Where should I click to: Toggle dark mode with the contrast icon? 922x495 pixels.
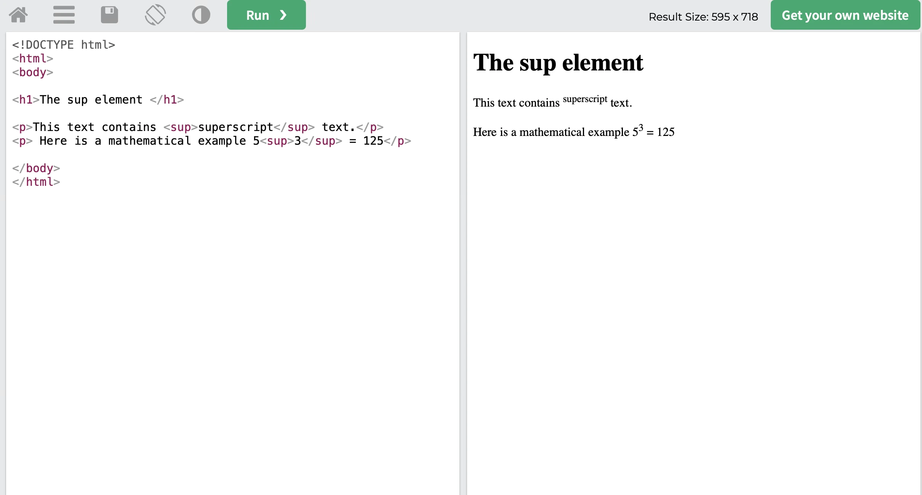pos(201,15)
